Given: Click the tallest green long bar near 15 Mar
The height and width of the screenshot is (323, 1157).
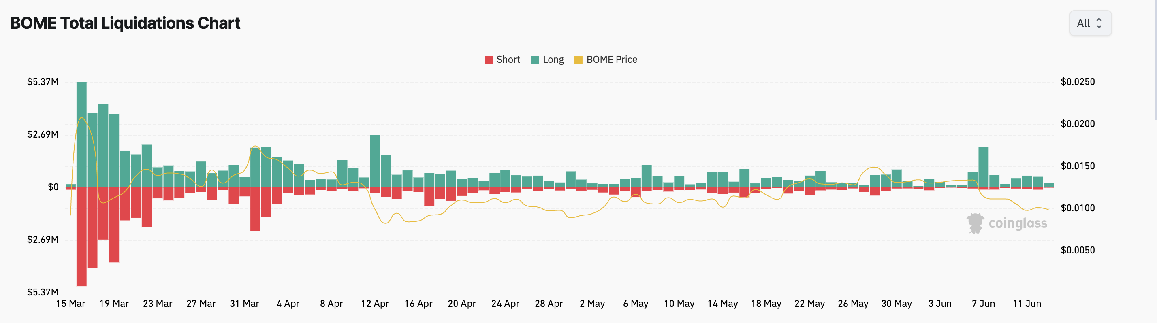Looking at the screenshot, I should click(81, 134).
